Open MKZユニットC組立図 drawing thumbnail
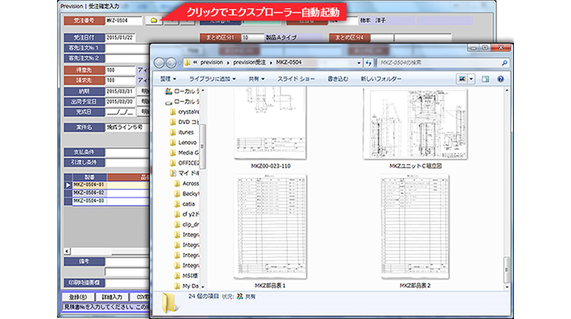Screen dimensions: 571x319 click(x=415, y=125)
